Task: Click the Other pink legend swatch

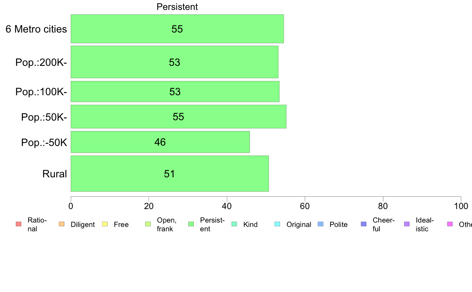Action: 450,224
